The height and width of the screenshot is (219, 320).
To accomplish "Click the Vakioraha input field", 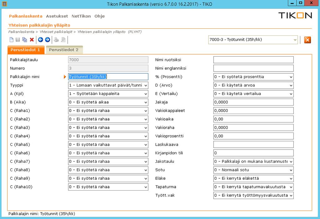I will coord(253,128).
